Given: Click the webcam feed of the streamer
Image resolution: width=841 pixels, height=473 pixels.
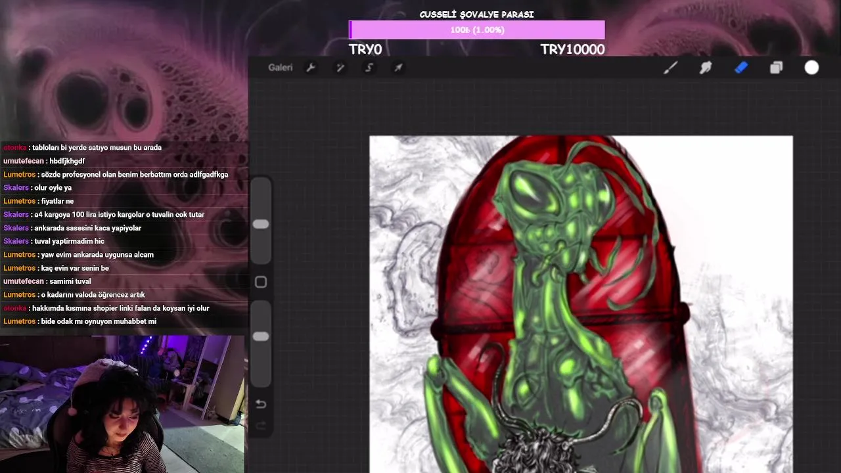Looking at the screenshot, I should (123, 404).
